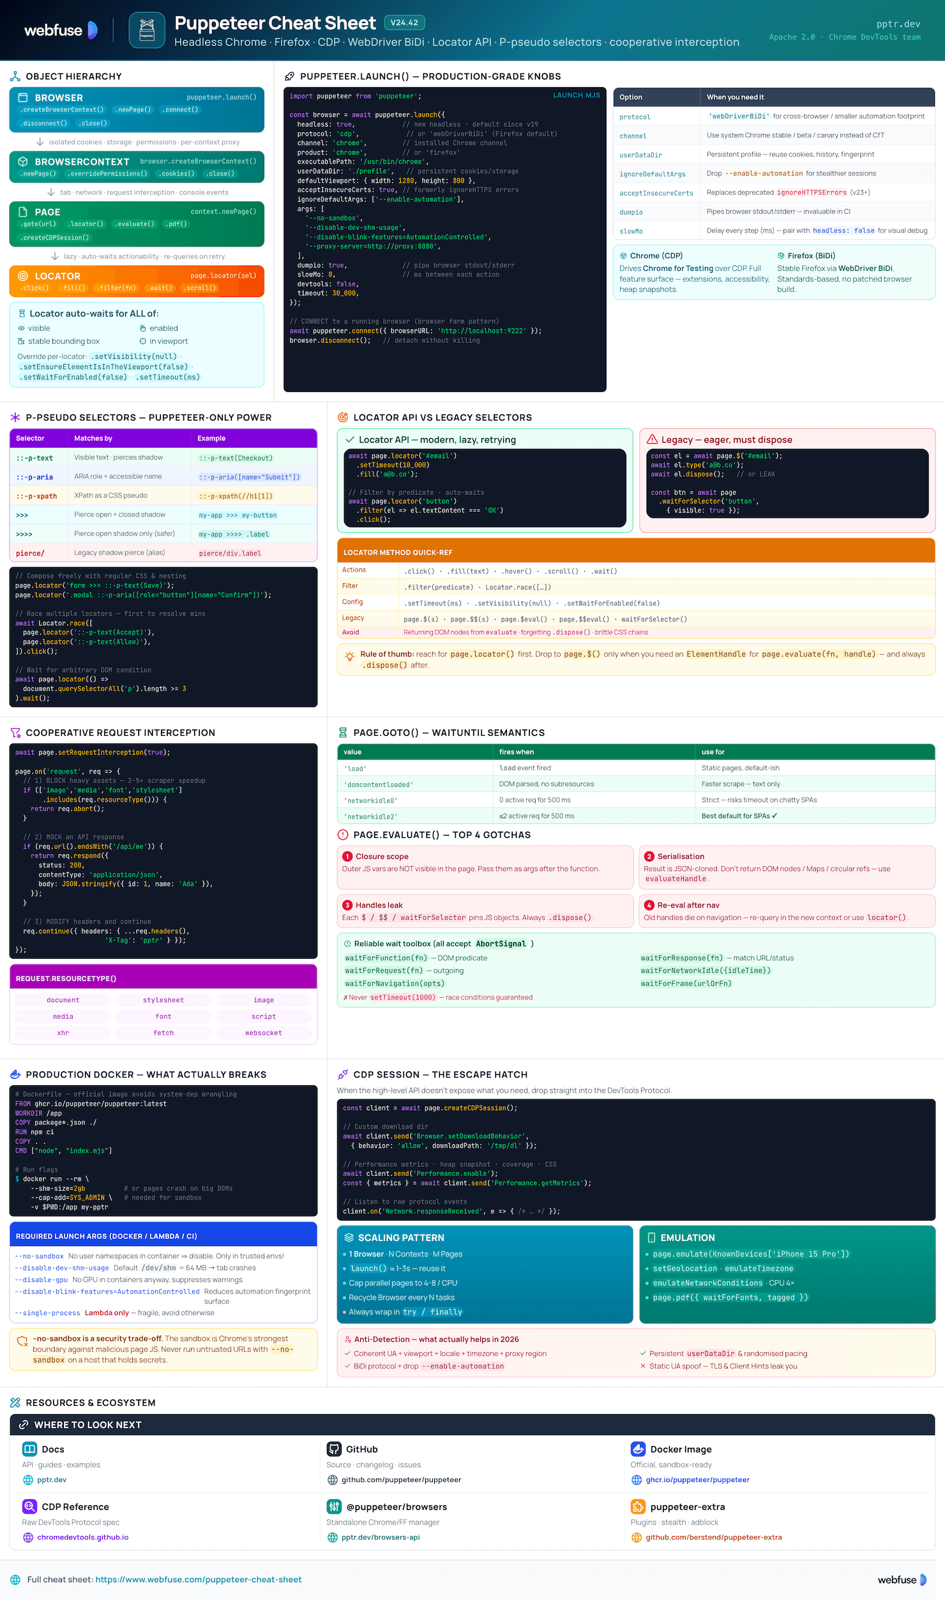Select the 'websocket' resource type chip
Image resolution: width=945 pixels, height=1616 pixels.
point(264,1032)
